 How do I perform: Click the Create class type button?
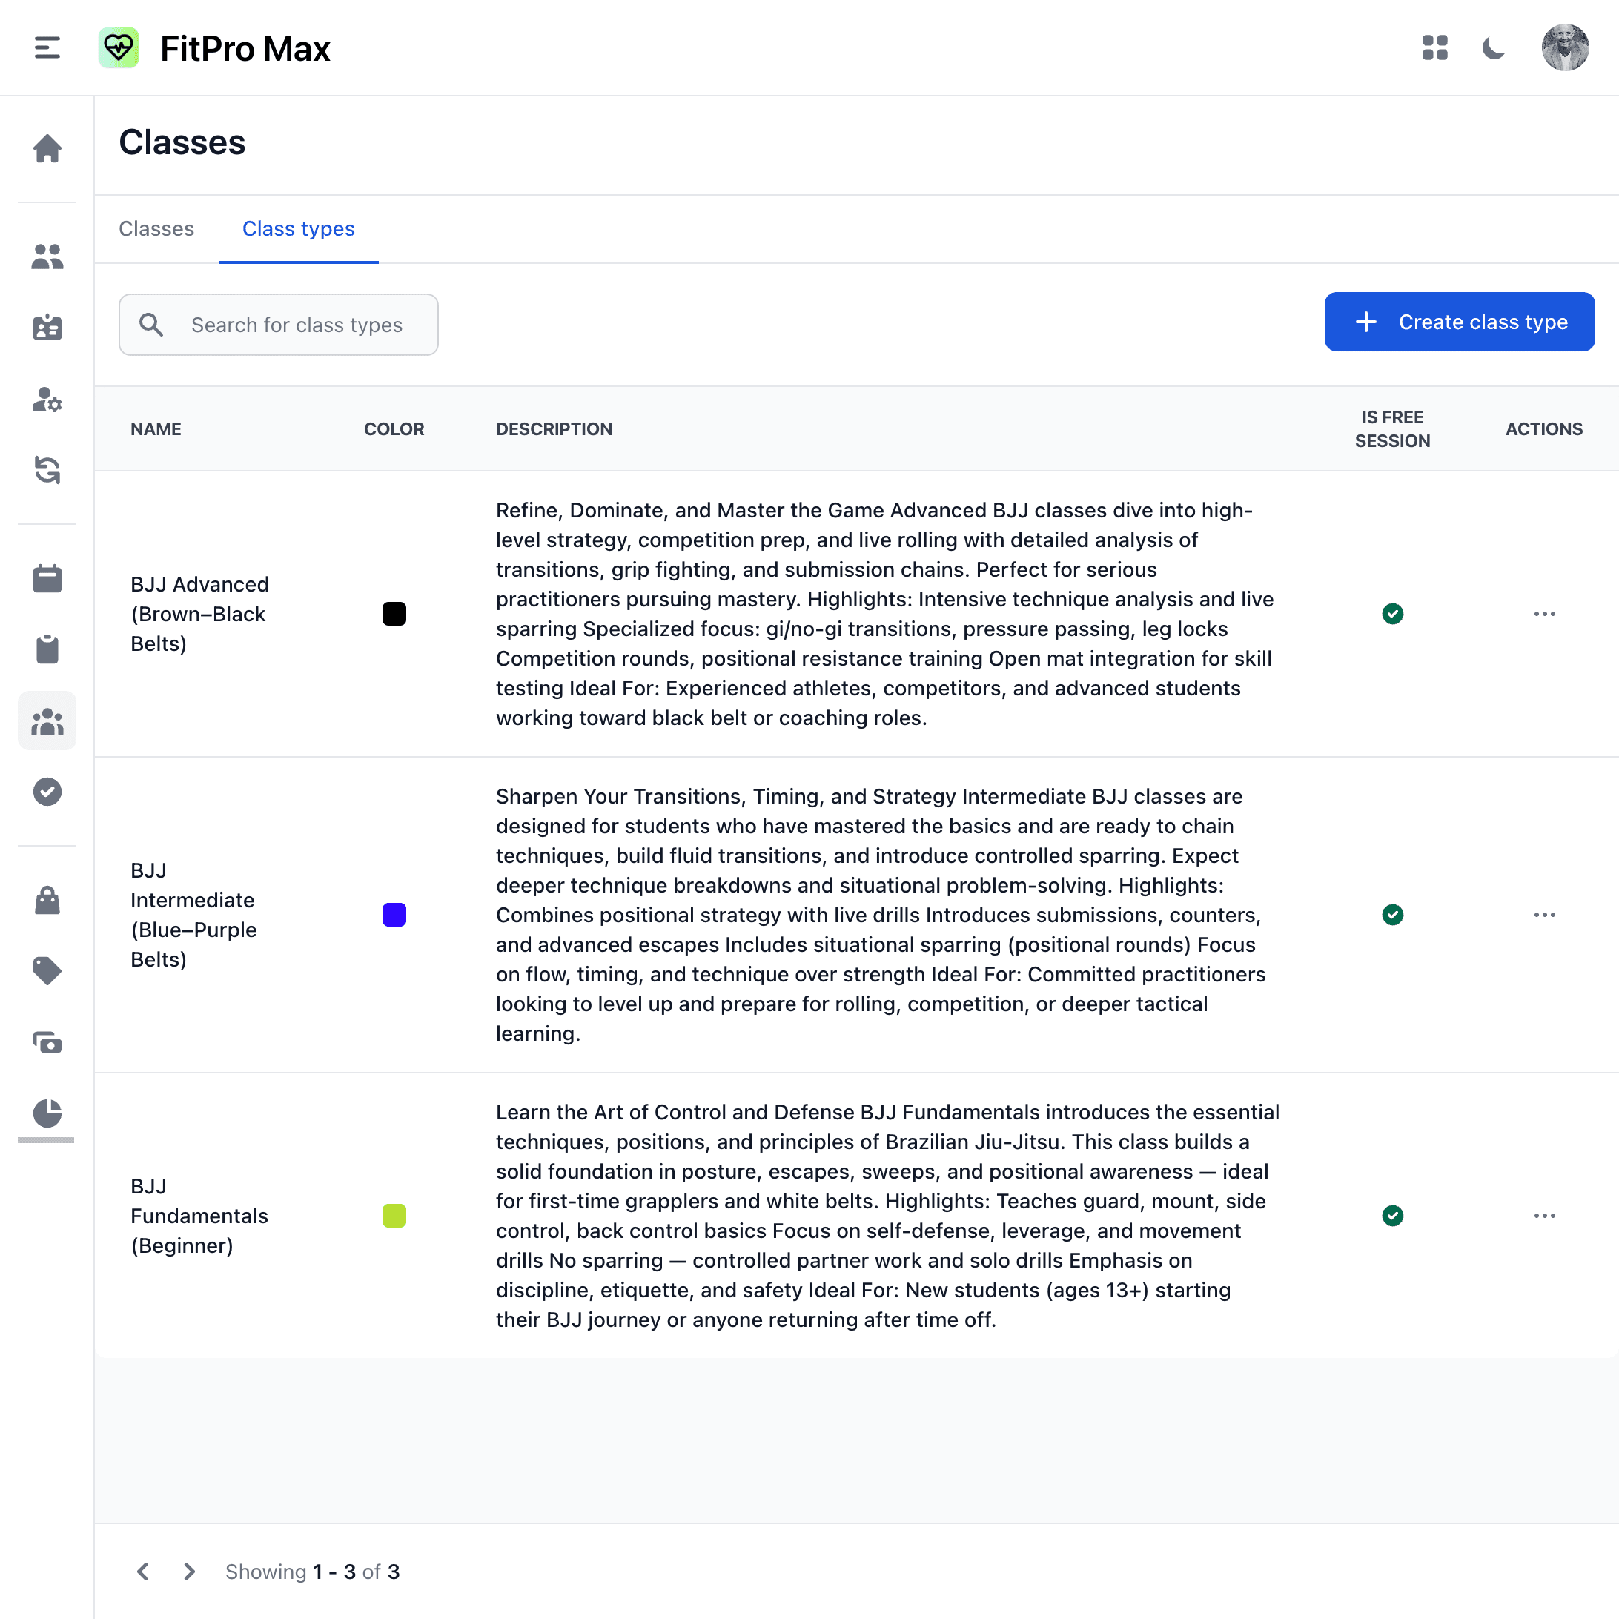click(x=1459, y=322)
